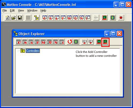This screenshot has width=133, height=108.
Task: Click the red reset arrow in Object Explorer
Action: click(70, 42)
